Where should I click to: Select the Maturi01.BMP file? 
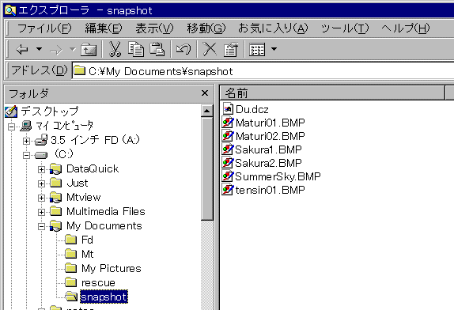coord(271,123)
